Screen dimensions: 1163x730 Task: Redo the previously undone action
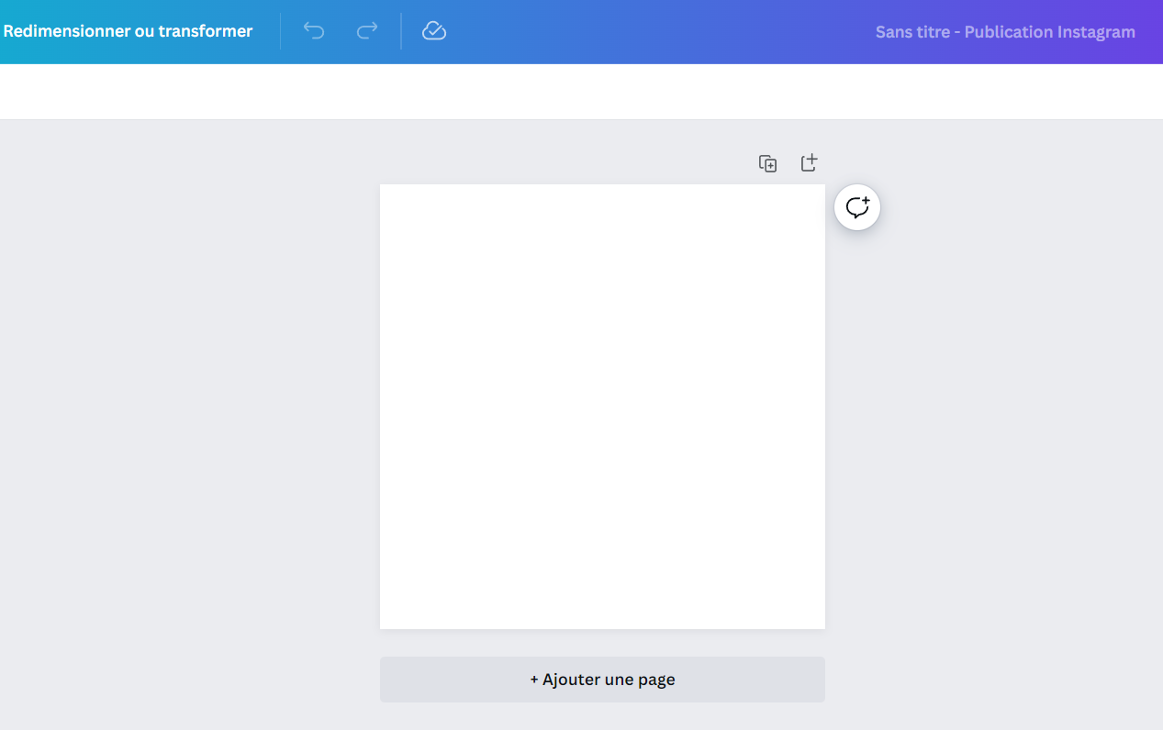coord(367,31)
